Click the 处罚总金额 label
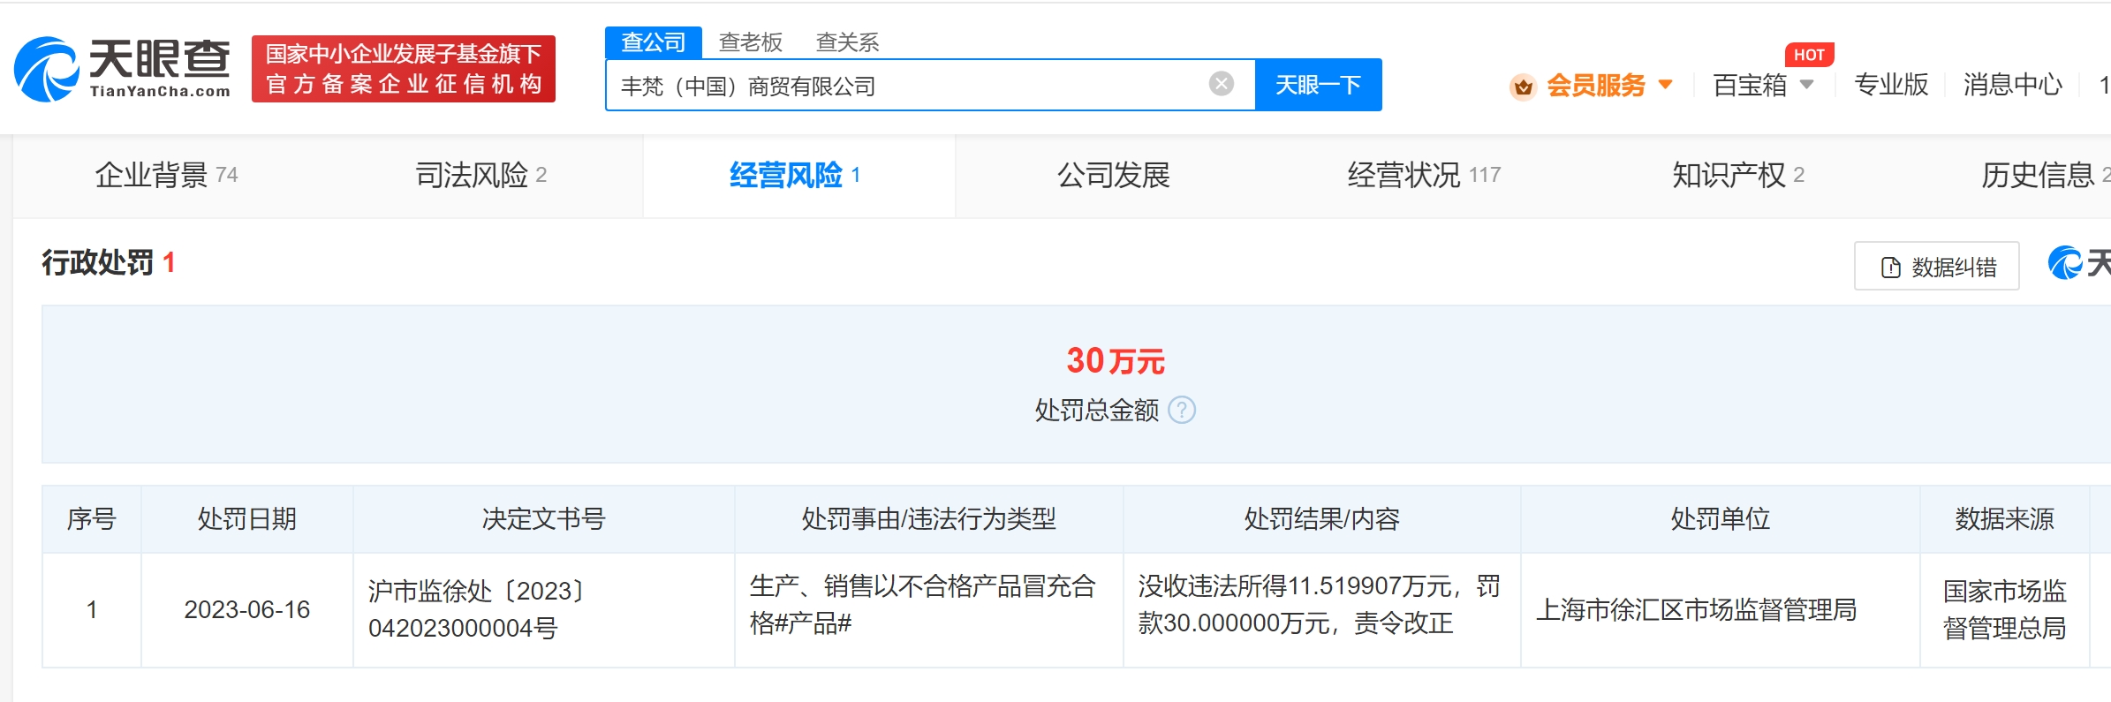The width and height of the screenshot is (2111, 702). pyautogui.click(x=1097, y=410)
